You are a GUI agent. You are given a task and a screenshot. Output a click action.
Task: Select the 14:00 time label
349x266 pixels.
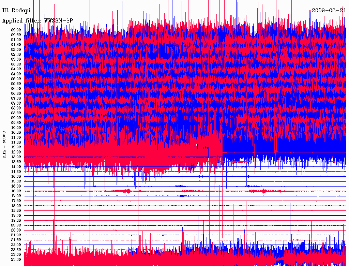pyautogui.click(x=16, y=166)
